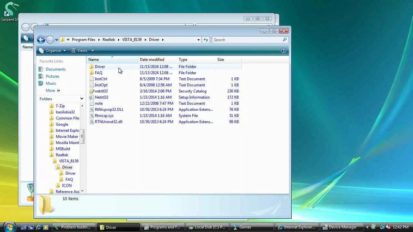This screenshot has width=413, height=232.
Task: Select the InstOpt text document
Action: [101, 85]
